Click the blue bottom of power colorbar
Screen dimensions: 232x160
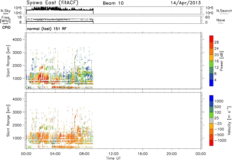[x=211, y=83]
